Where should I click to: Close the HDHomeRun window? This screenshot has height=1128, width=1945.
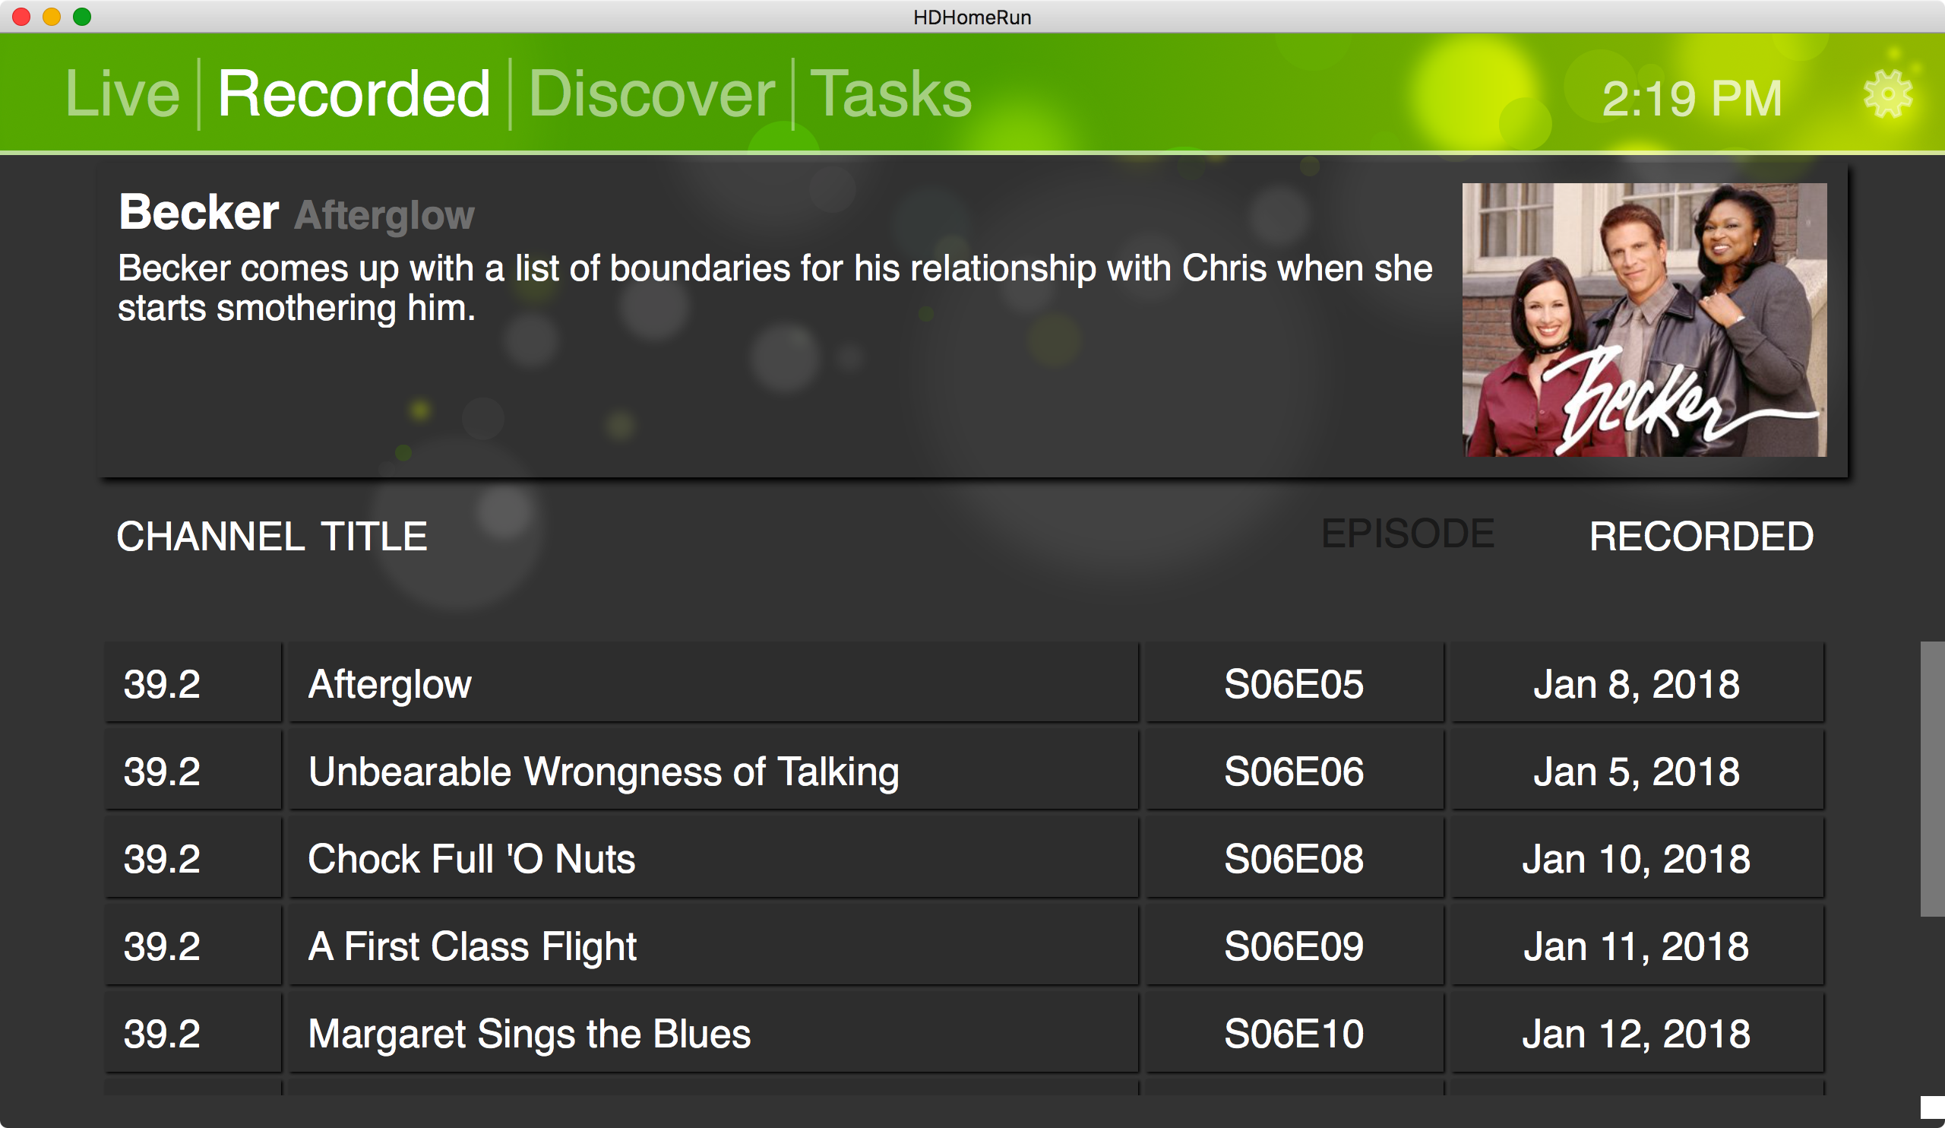tap(21, 16)
